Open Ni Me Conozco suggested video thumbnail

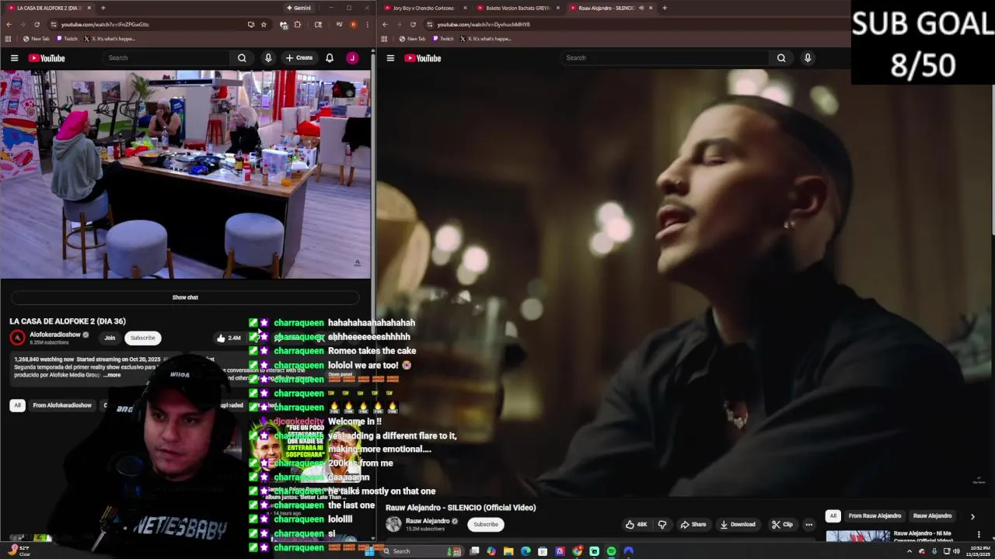point(857,537)
